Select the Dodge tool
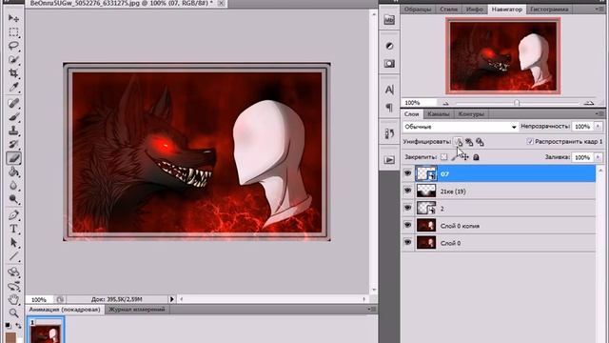Image resolution: width=609 pixels, height=343 pixels. click(13, 199)
